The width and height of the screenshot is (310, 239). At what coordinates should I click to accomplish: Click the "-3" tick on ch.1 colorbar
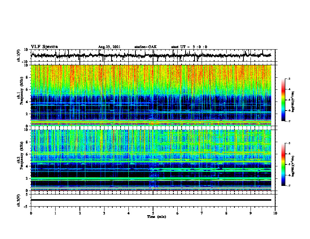tap(289, 79)
